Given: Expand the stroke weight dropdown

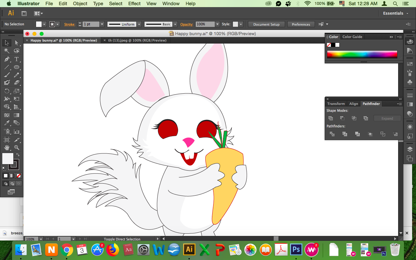Looking at the screenshot, I should [x=102, y=24].
